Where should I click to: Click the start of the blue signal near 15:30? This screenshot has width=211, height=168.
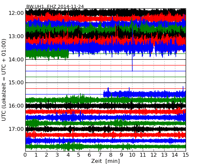104,94
